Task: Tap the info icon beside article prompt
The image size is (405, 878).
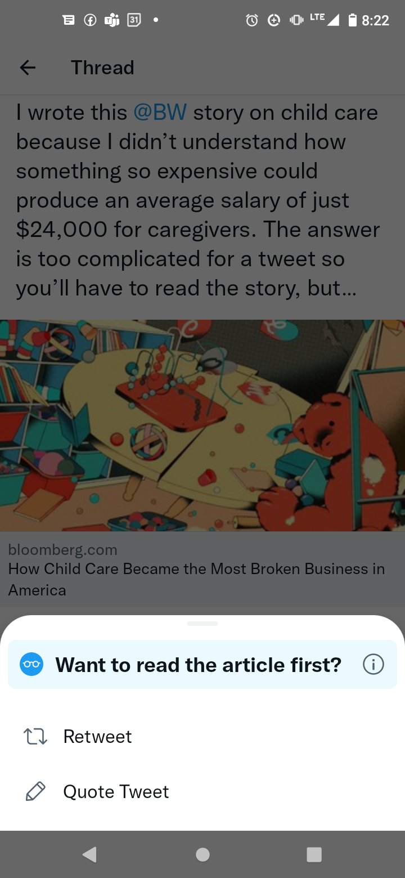Action: [x=373, y=665]
